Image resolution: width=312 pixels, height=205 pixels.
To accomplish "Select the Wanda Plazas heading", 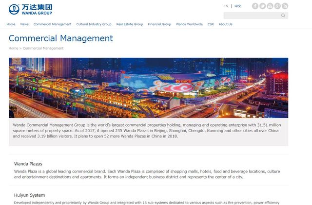I will (x=28, y=164).
